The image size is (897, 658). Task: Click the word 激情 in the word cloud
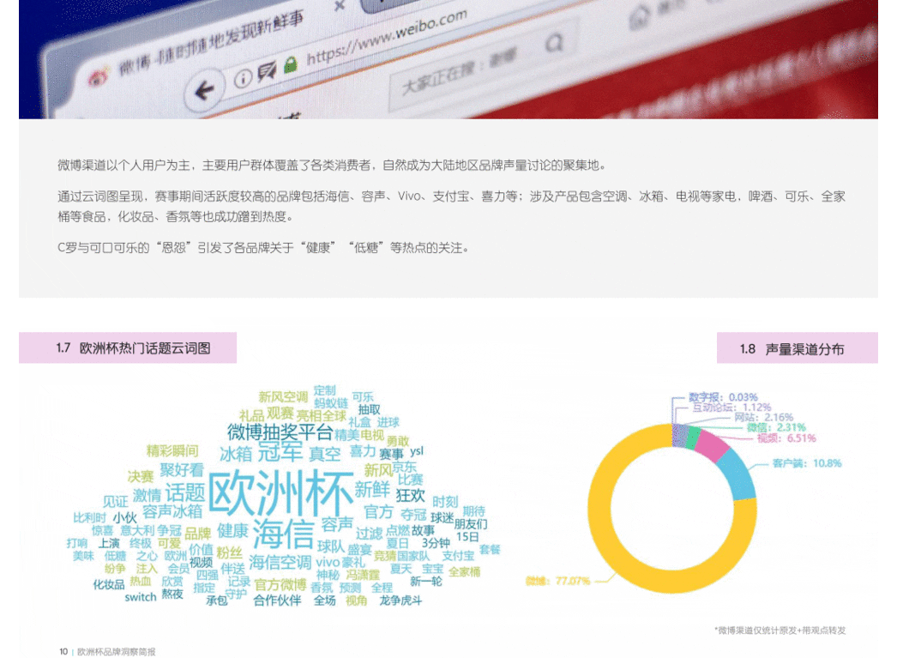pos(147,495)
